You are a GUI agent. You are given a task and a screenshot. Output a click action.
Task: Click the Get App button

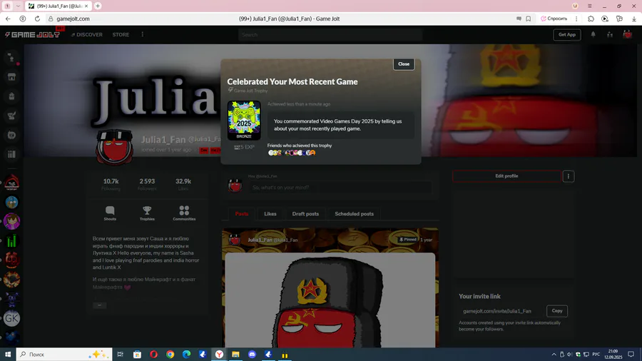coord(566,35)
